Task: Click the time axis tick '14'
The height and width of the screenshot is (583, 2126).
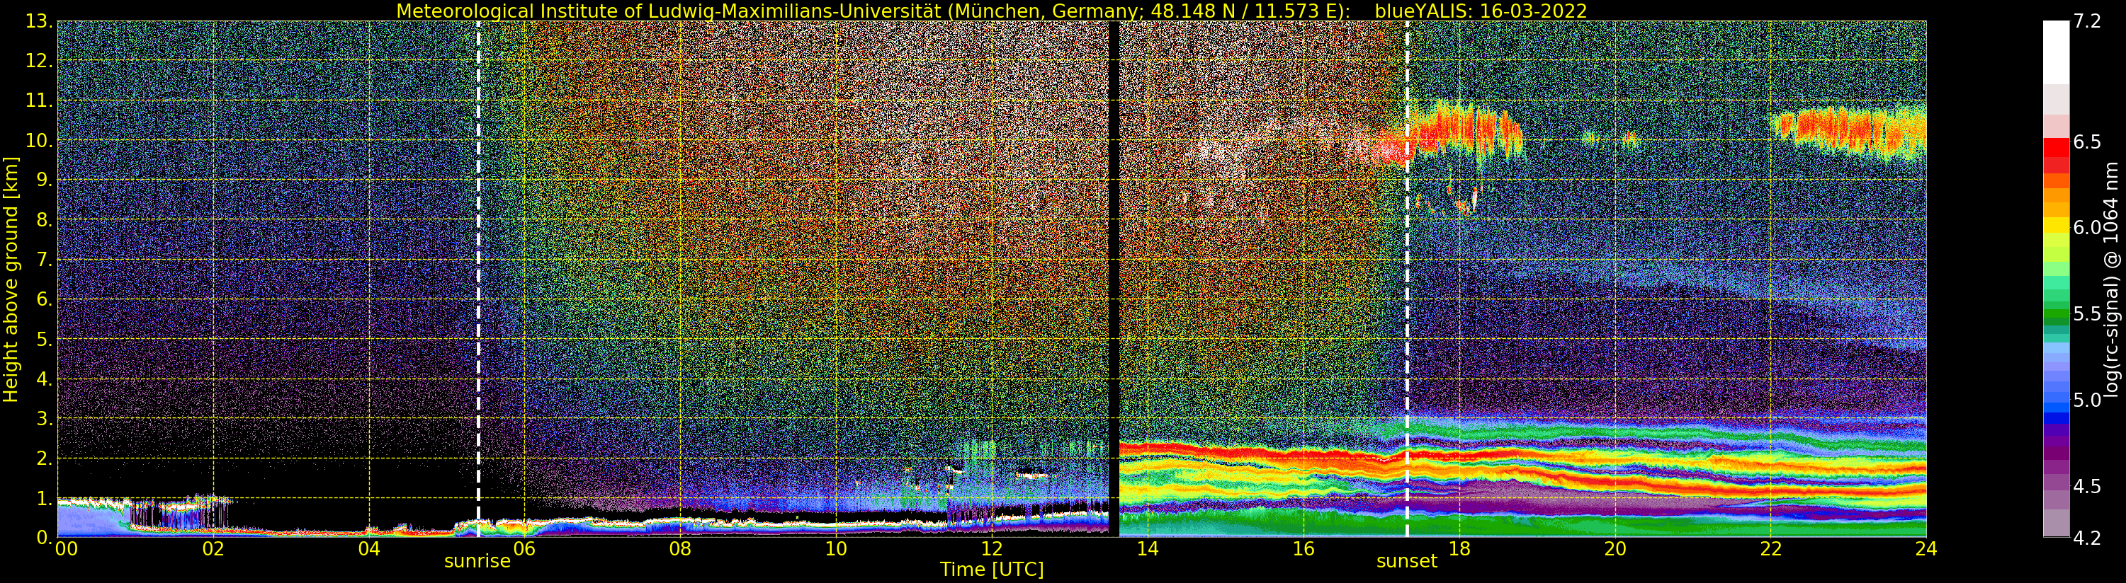Action: pyautogui.click(x=1147, y=549)
